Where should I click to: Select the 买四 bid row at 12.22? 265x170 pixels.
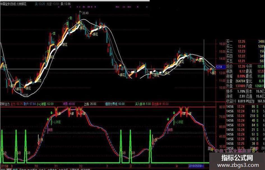[246, 56]
